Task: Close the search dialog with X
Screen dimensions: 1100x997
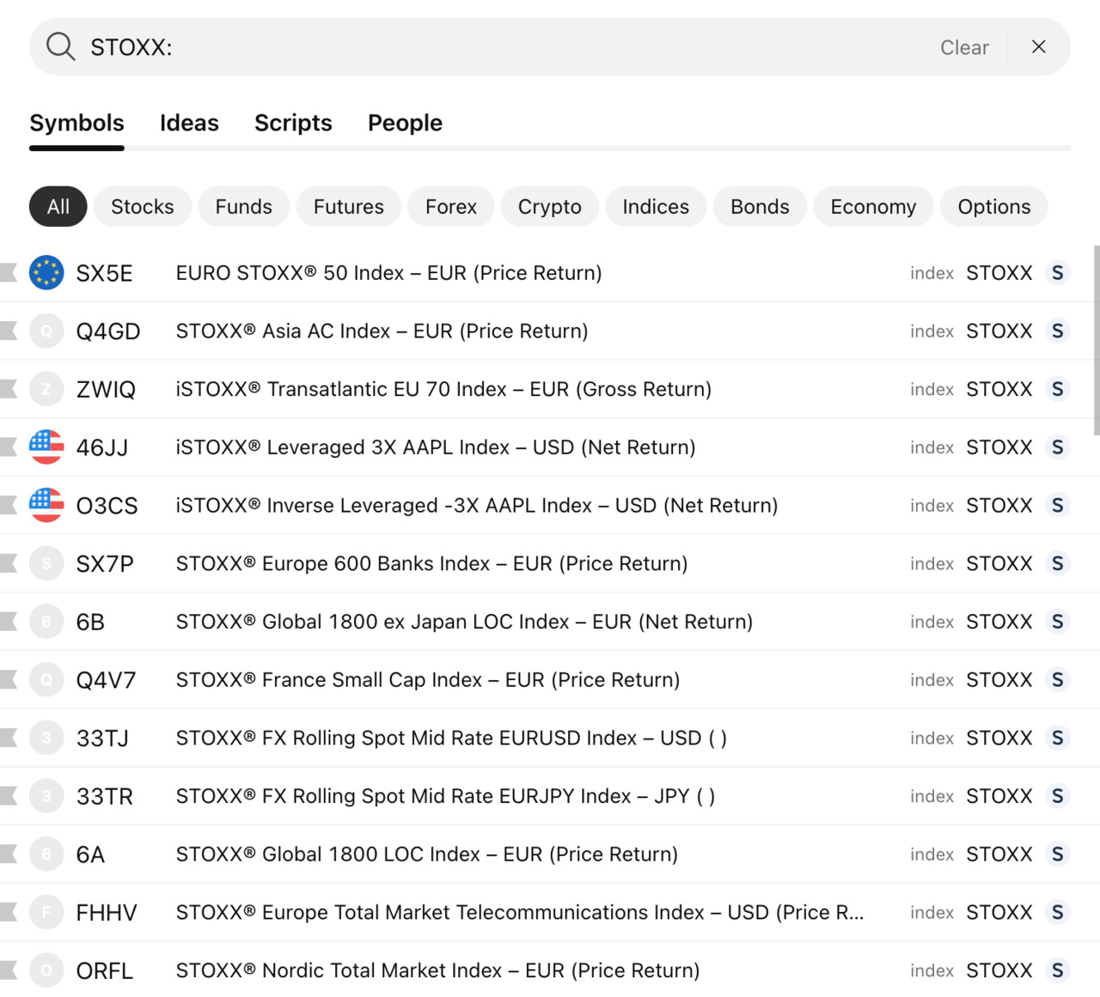Action: click(1038, 46)
